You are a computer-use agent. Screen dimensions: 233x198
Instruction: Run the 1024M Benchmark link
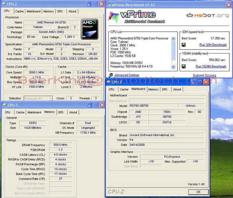(211, 66)
